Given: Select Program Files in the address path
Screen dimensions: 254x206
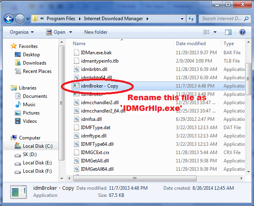Looking at the screenshot, I should tap(61, 19).
